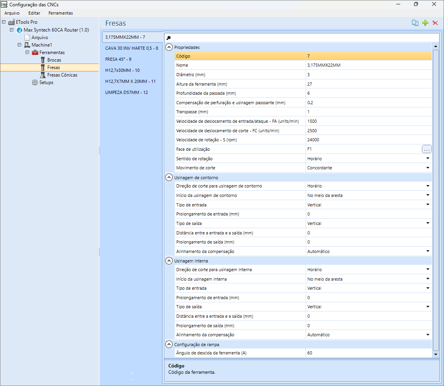444x386 pixels.
Task: Click the Machine1 machine icon
Action: 27,45
